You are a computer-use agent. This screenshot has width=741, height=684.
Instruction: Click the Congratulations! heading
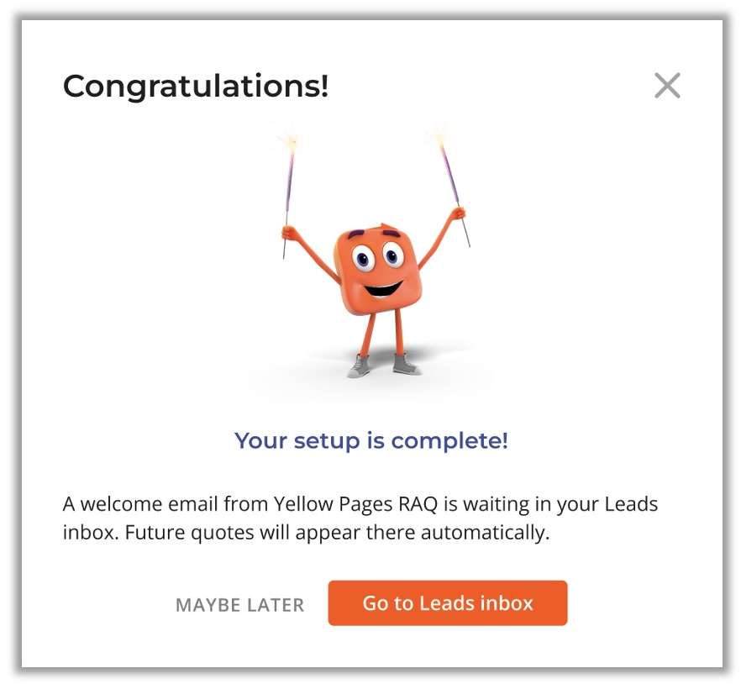196,86
